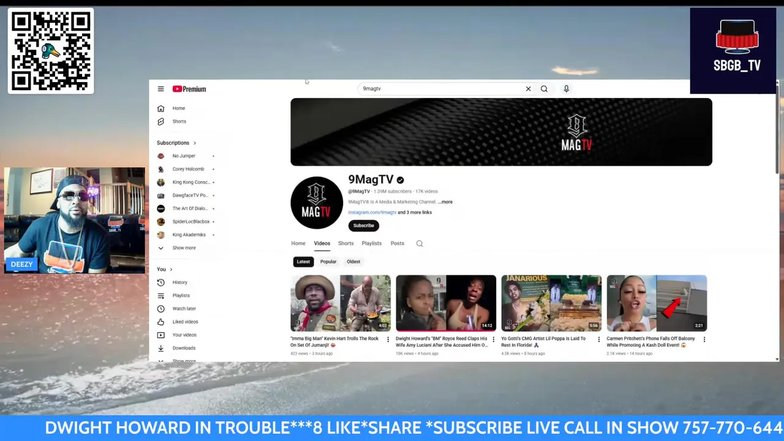Screen dimensions: 784x441
Task: Open Kevin Hart Trolls The Rock thumbnail
Action: [341, 303]
